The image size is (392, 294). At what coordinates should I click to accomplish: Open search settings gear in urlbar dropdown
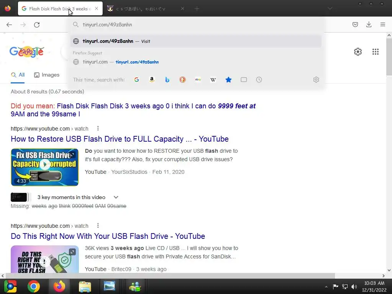coord(316,80)
